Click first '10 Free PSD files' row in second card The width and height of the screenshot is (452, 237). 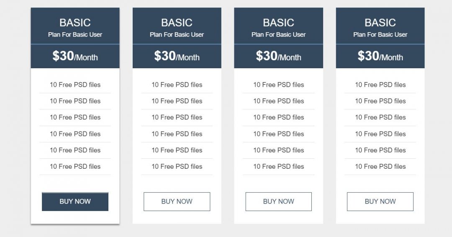(x=177, y=85)
